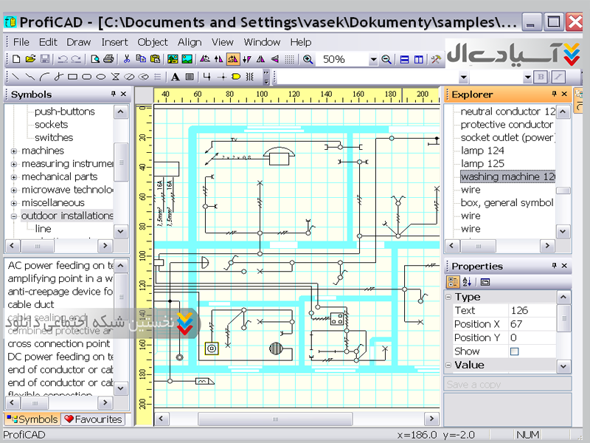Toggle the Show checkbox in Properties
The width and height of the screenshot is (590, 443).
tap(514, 351)
